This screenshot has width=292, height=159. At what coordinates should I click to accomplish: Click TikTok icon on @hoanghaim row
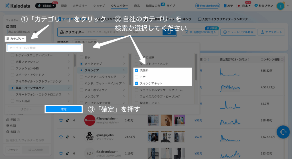point(68,120)
